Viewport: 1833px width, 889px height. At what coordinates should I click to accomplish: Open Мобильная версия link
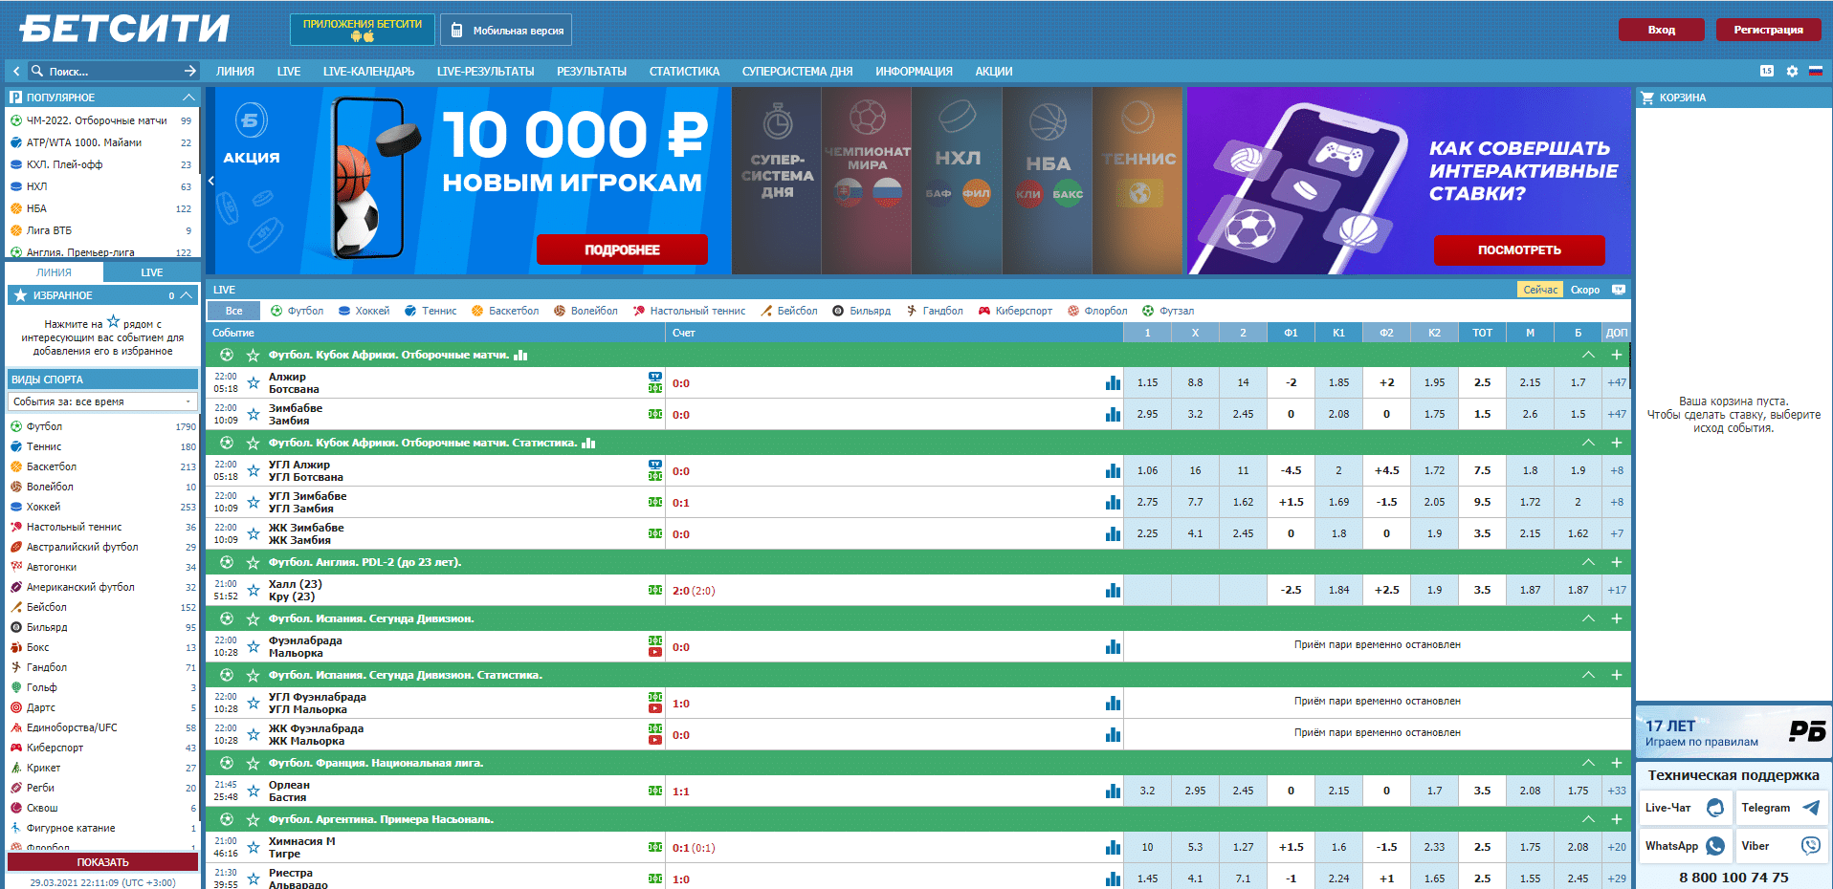click(x=506, y=30)
